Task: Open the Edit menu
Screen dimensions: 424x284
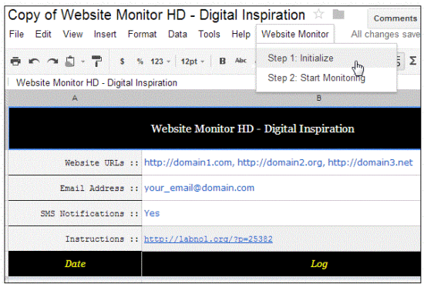Action: [43, 35]
